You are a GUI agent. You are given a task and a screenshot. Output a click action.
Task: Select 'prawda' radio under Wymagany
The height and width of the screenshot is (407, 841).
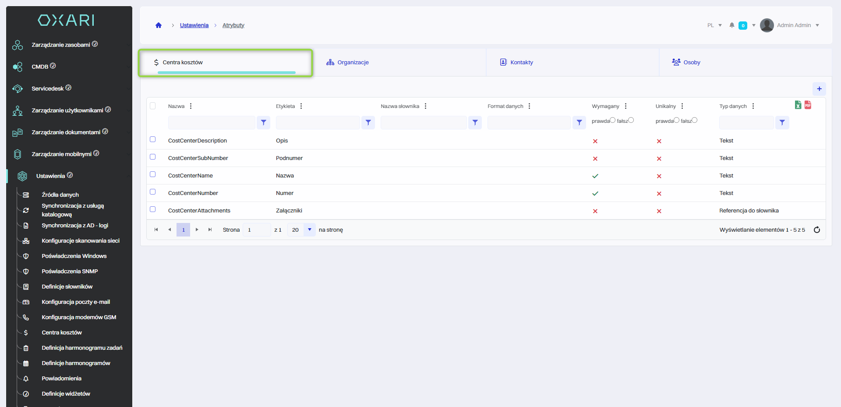pyautogui.click(x=612, y=120)
